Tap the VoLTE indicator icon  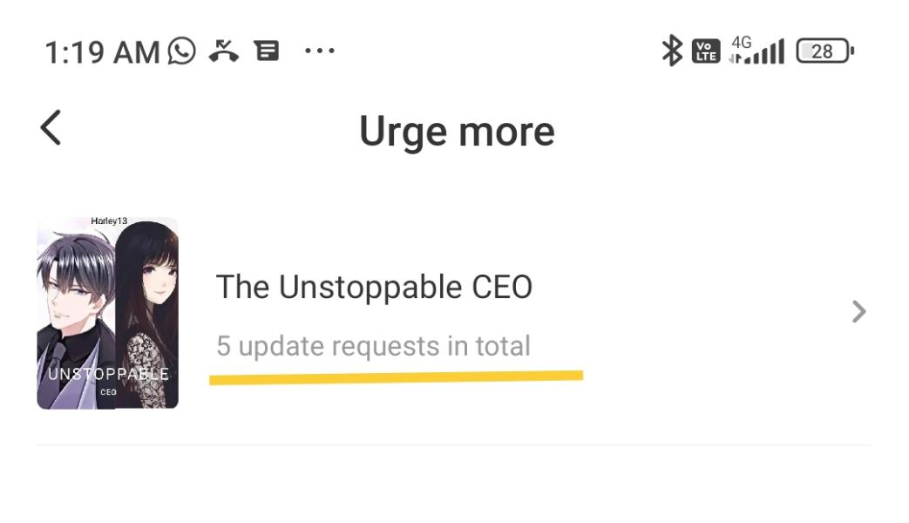pyautogui.click(x=706, y=51)
